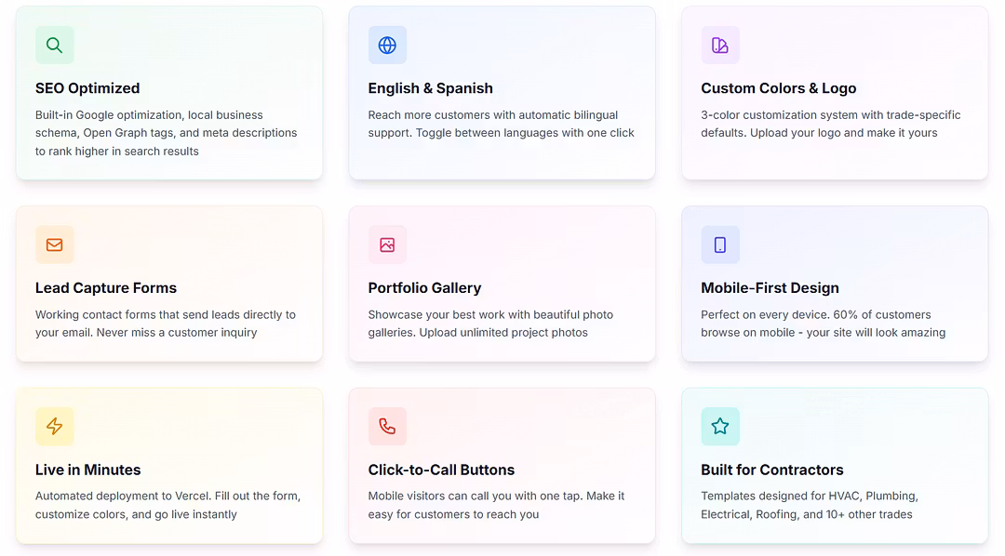Click the pink image gallery icon
Image resolution: width=1005 pixels, height=556 pixels.
(387, 245)
